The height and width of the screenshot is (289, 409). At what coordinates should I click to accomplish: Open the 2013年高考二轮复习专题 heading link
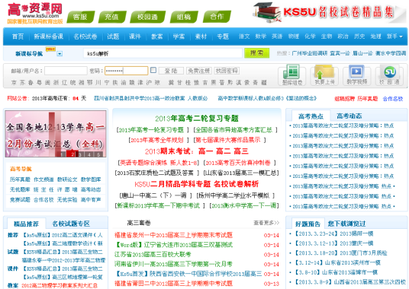[x=197, y=119]
